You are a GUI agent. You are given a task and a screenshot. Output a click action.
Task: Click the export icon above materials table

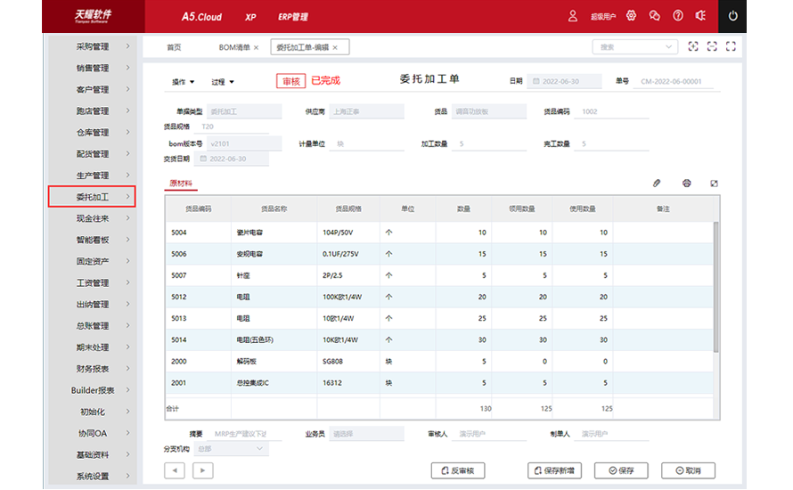tap(714, 183)
